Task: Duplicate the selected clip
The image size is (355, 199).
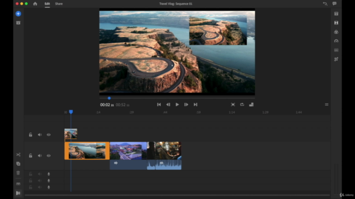Action: coord(18,164)
